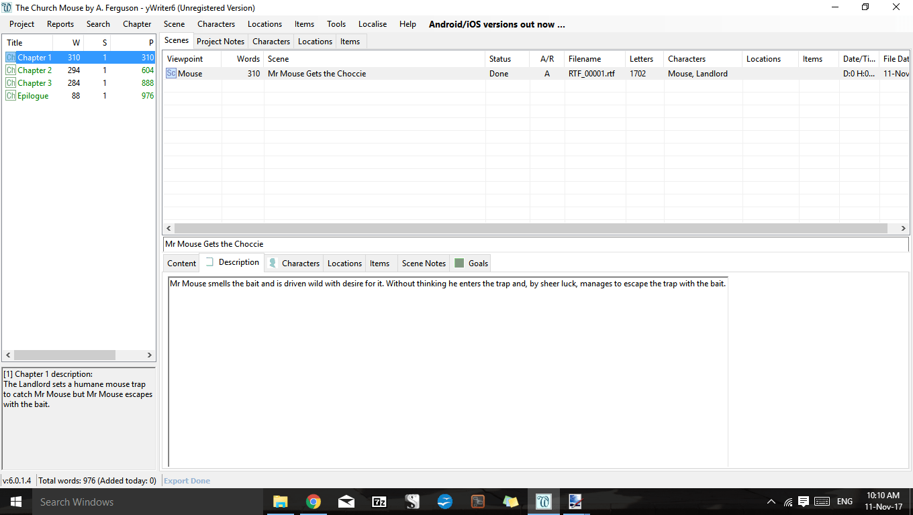This screenshot has width=913, height=515.
Task: Click the Chapter 2 icon in chapter list
Action: click(11, 70)
